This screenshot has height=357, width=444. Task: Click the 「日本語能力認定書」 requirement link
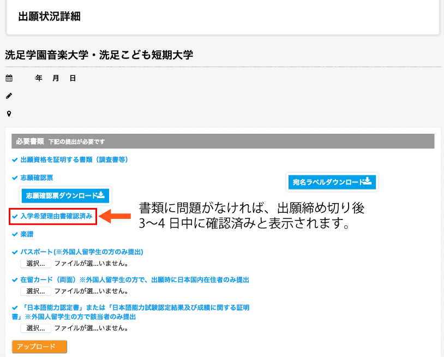click(130, 312)
